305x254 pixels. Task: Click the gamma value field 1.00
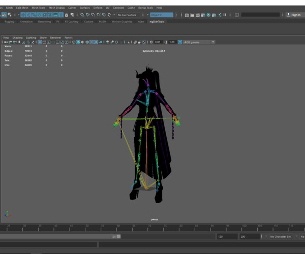click(x=172, y=42)
